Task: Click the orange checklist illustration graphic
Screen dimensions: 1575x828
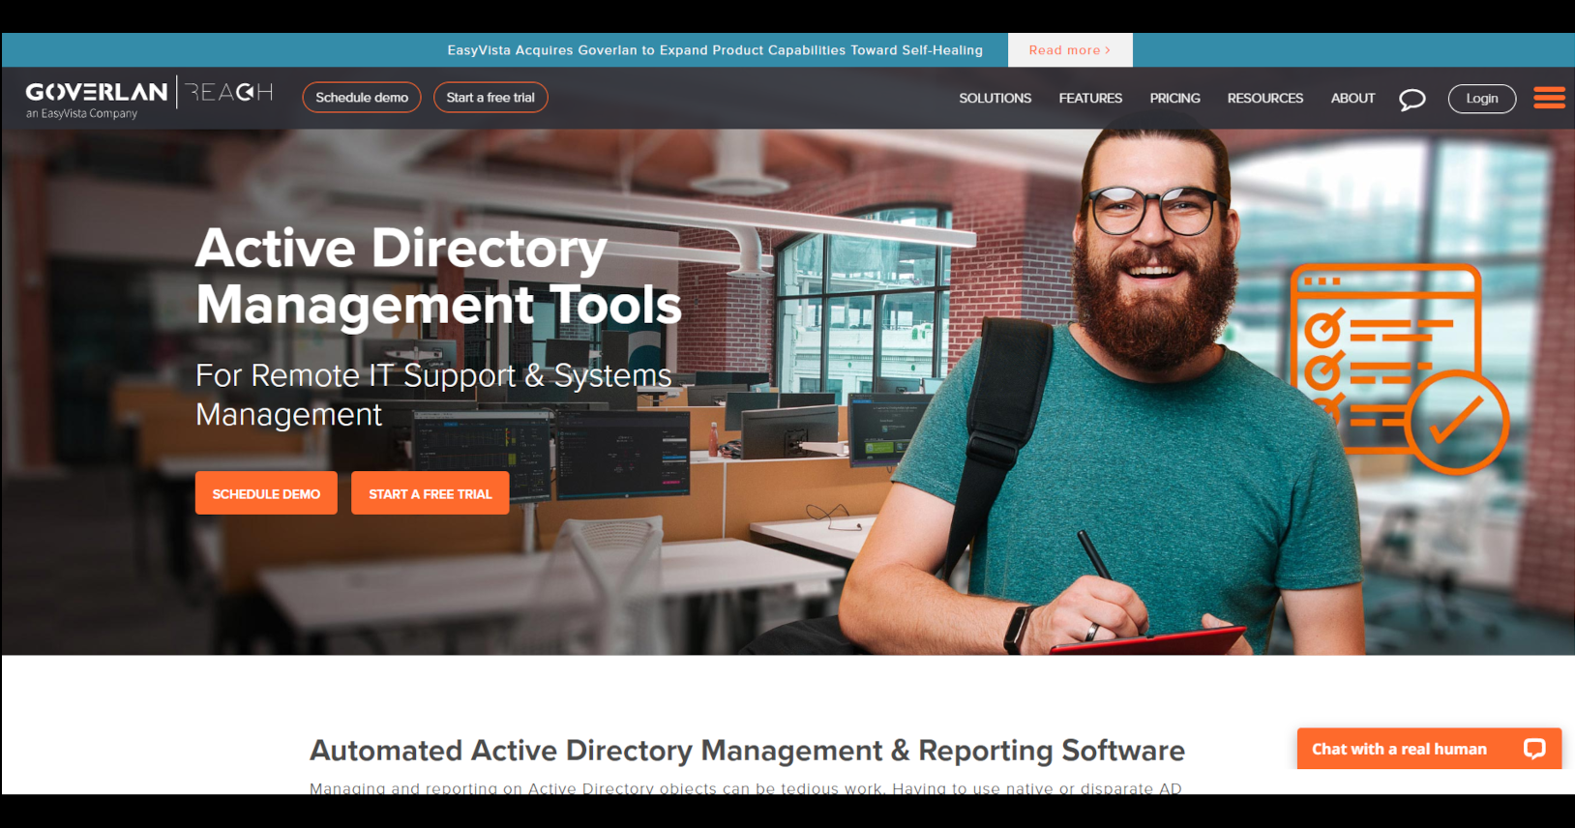Action: (x=1398, y=369)
